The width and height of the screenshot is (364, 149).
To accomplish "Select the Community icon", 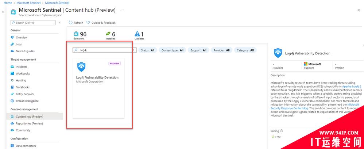I will click(12, 130).
